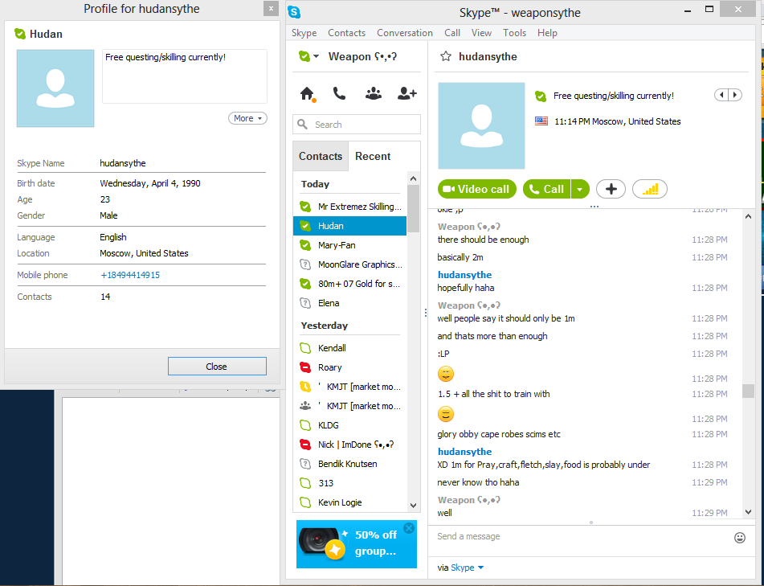Image resolution: width=764 pixels, height=586 pixels.
Task: Open the Roary conversation
Action: pyautogui.click(x=349, y=367)
